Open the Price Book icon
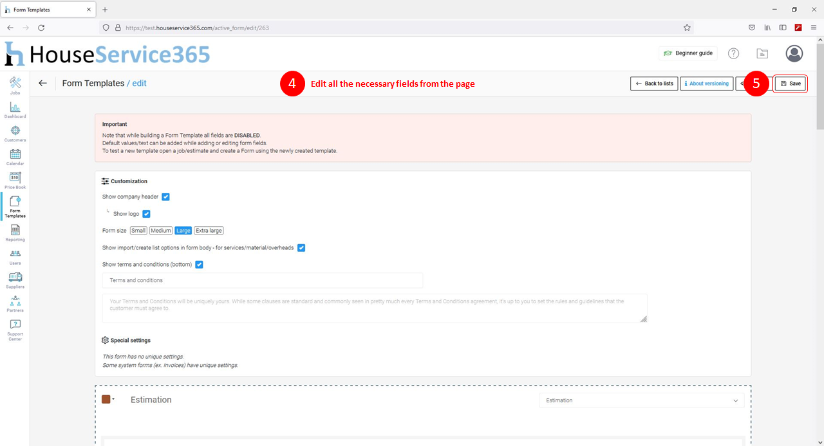The height and width of the screenshot is (446, 824). coord(15,177)
